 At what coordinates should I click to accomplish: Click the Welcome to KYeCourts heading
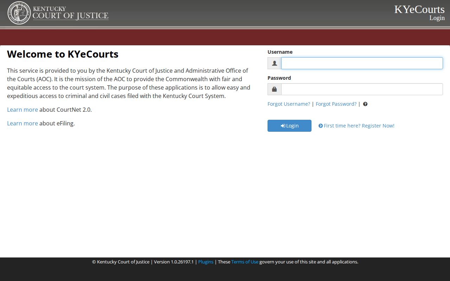pyautogui.click(x=63, y=54)
